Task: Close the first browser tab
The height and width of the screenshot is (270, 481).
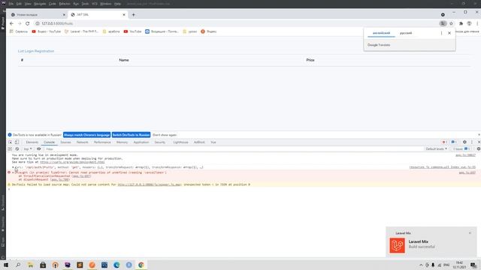Action: [x=64, y=15]
